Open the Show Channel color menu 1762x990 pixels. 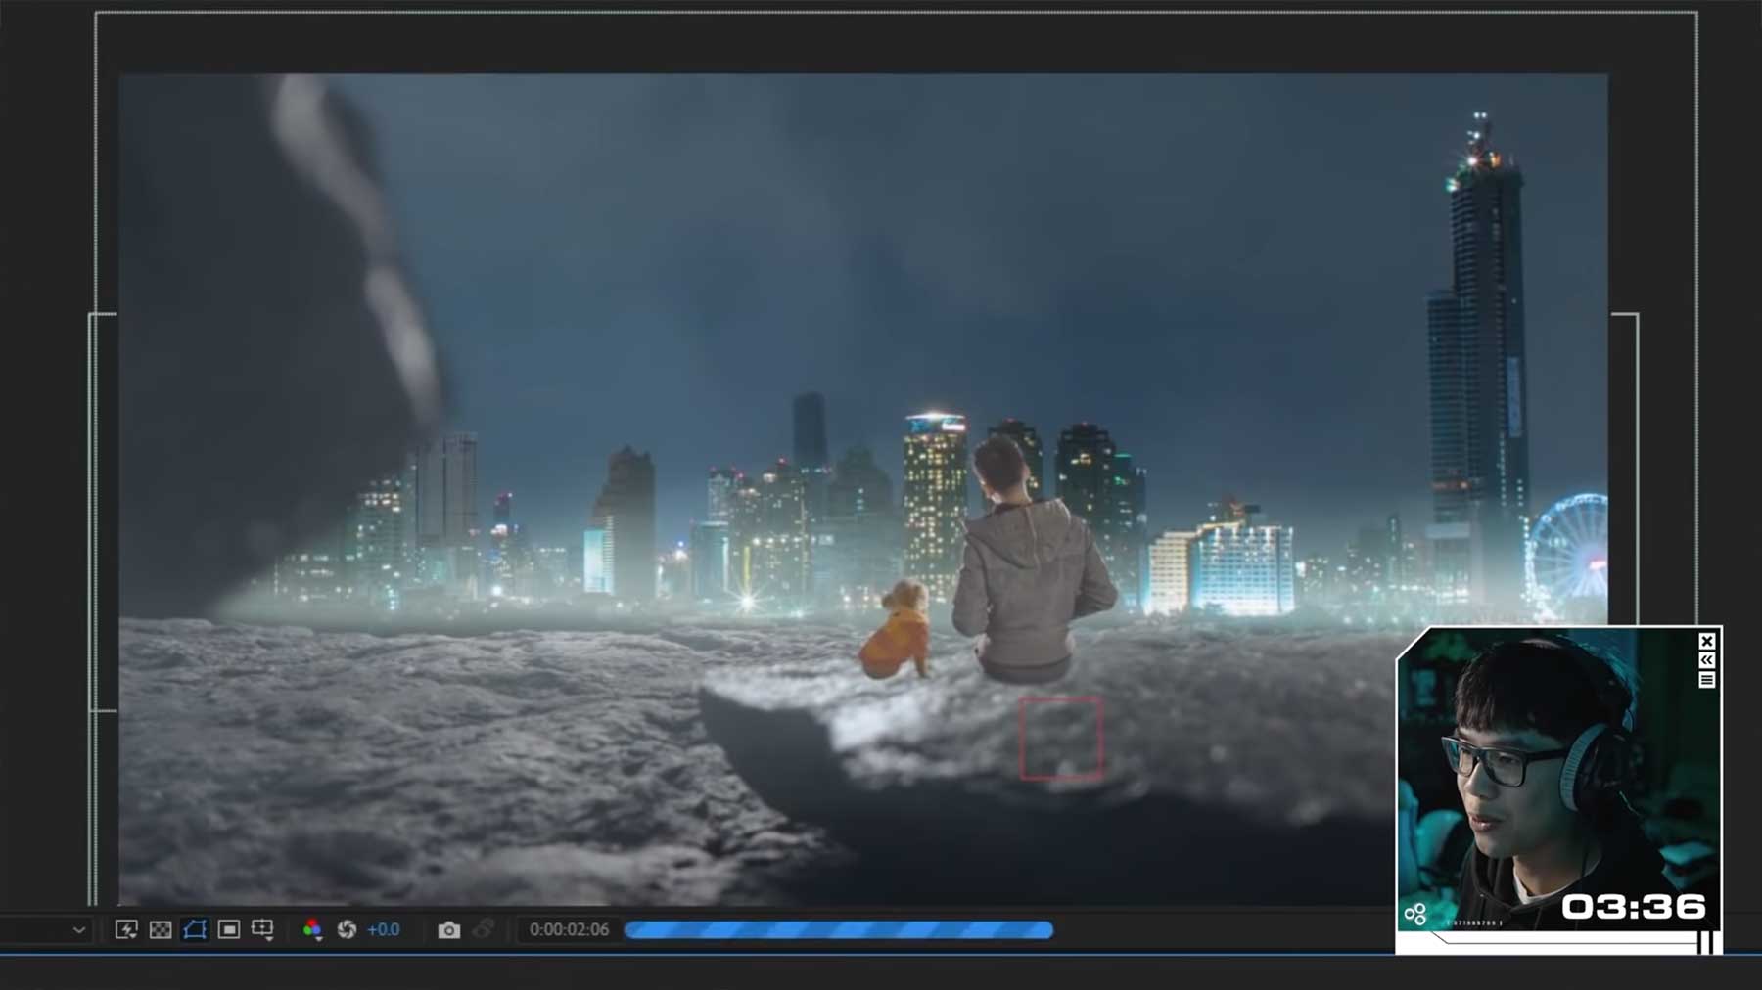tap(312, 929)
